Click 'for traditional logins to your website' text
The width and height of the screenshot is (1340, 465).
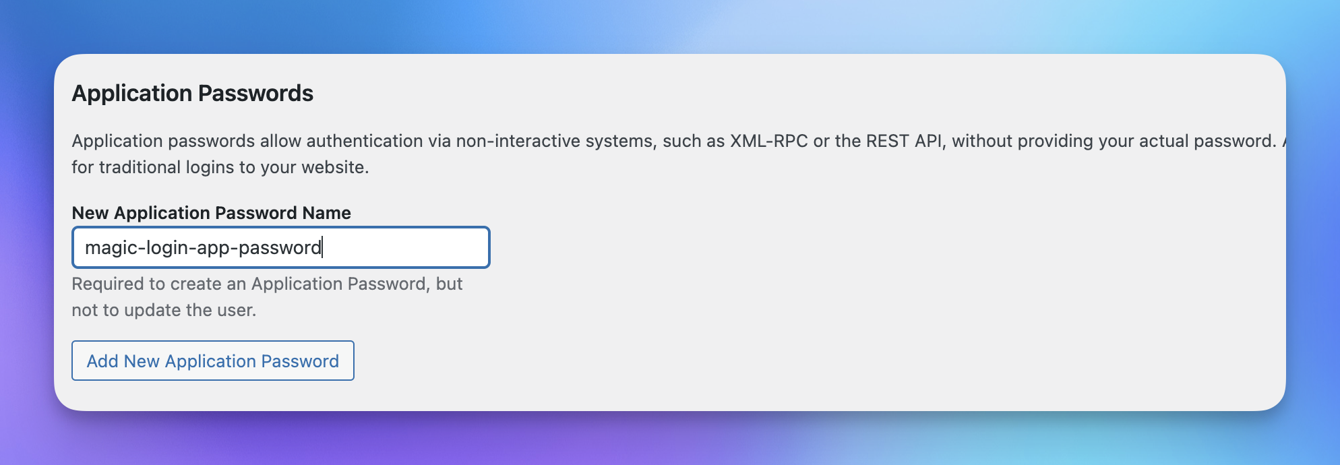coord(219,167)
